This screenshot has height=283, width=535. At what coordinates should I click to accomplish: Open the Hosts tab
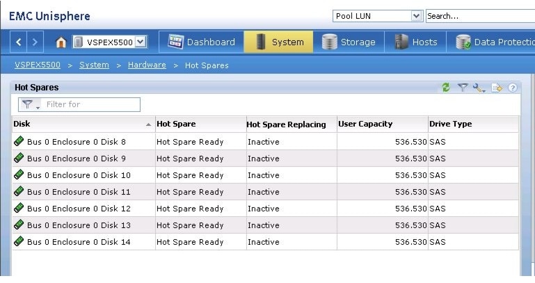coord(415,42)
